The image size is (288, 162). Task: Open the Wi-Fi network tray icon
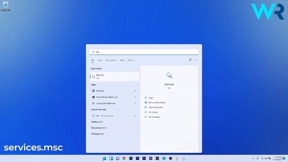[262, 158]
